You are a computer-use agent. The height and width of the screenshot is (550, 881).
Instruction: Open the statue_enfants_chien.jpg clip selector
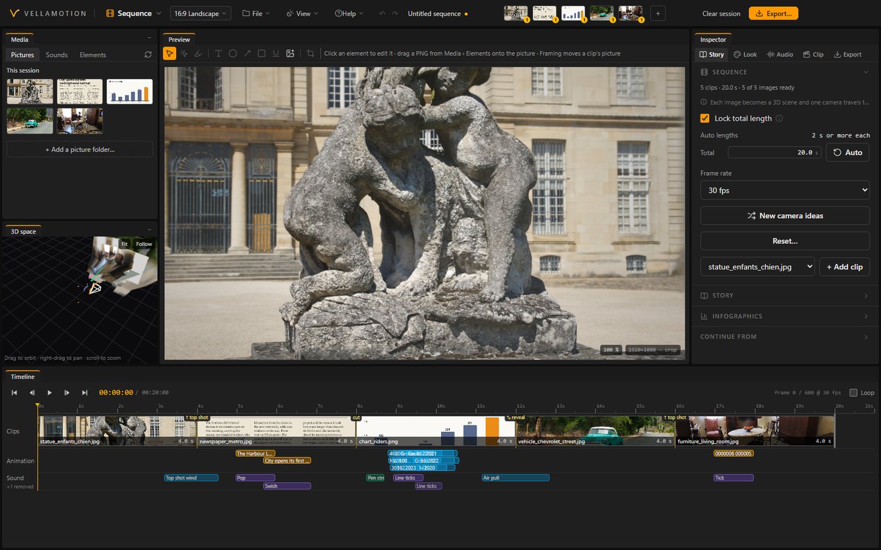point(758,267)
